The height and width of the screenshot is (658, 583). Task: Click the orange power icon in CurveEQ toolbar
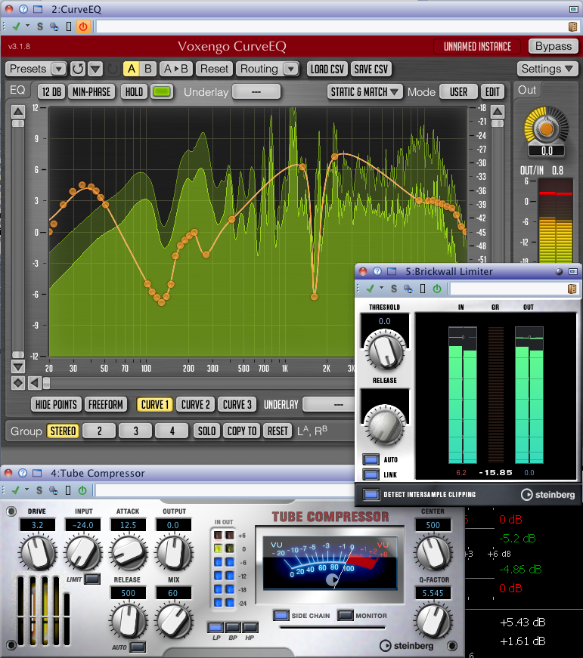tap(83, 26)
